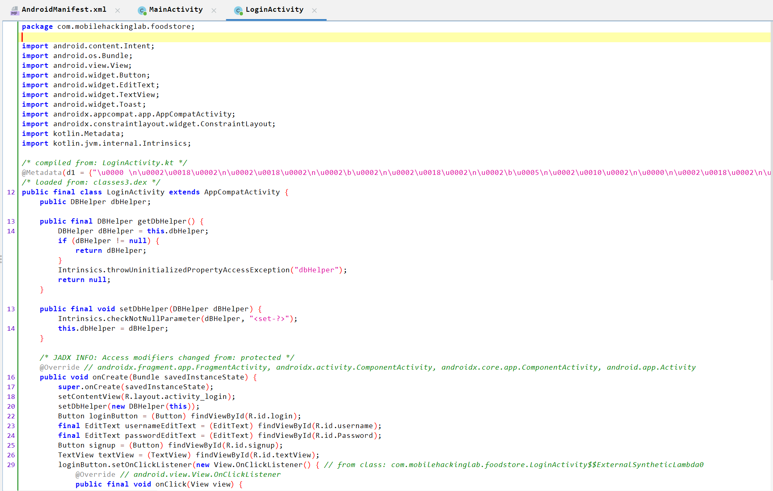Switch to the AndroidManifest.xml tab
Screen dimensions: 773x491
click(64, 10)
